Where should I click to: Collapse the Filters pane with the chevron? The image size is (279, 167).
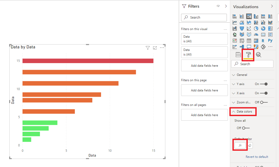click(x=226, y=6)
